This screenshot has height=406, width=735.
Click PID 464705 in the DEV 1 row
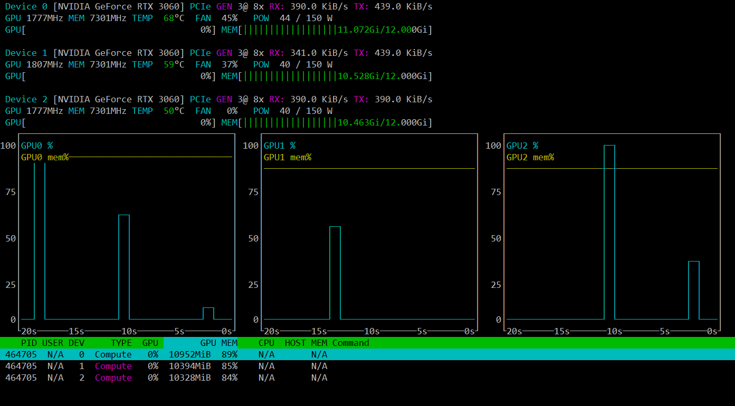tap(21, 366)
